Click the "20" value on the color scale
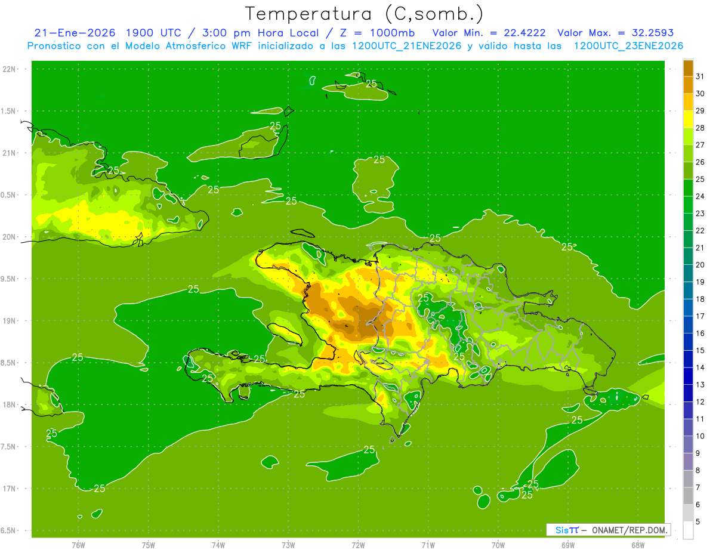The height and width of the screenshot is (553, 716). tap(700, 265)
